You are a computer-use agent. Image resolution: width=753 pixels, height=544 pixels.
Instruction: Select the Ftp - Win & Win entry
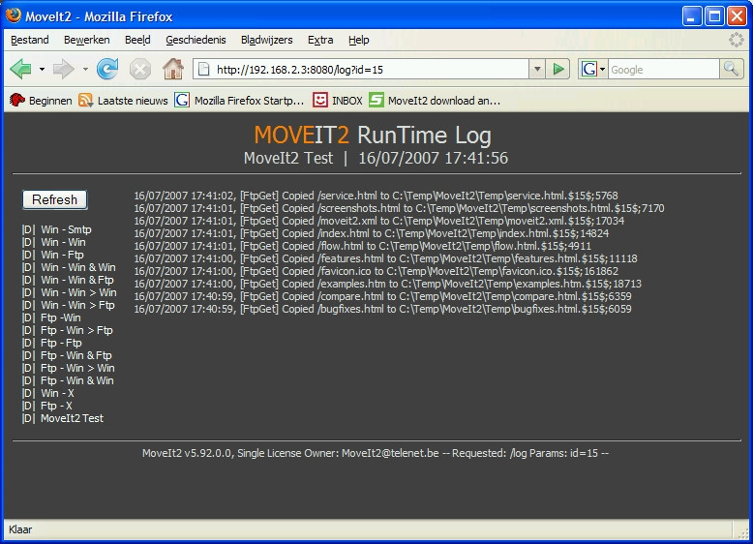point(76,380)
